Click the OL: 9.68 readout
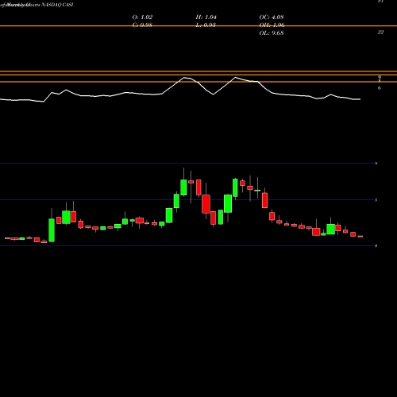 pos(272,33)
